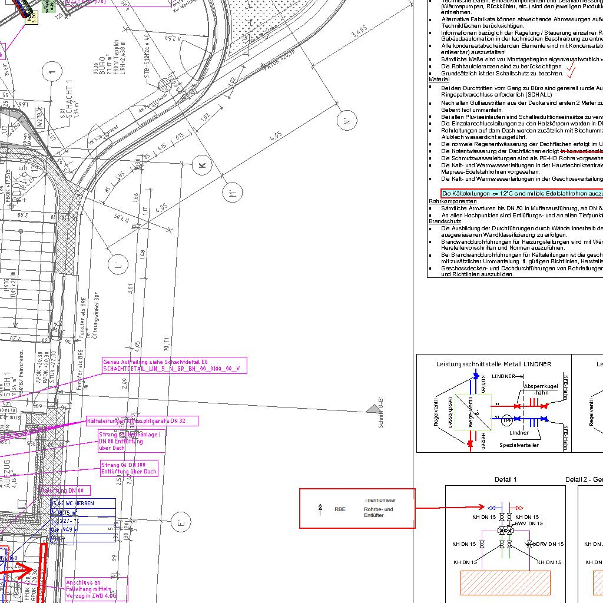Click the Anschluss an Falleitung annotation box
This screenshot has height=603, width=603.
point(95,589)
